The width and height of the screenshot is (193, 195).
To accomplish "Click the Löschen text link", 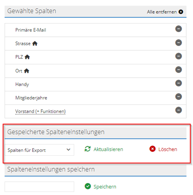I will pos(167,149).
